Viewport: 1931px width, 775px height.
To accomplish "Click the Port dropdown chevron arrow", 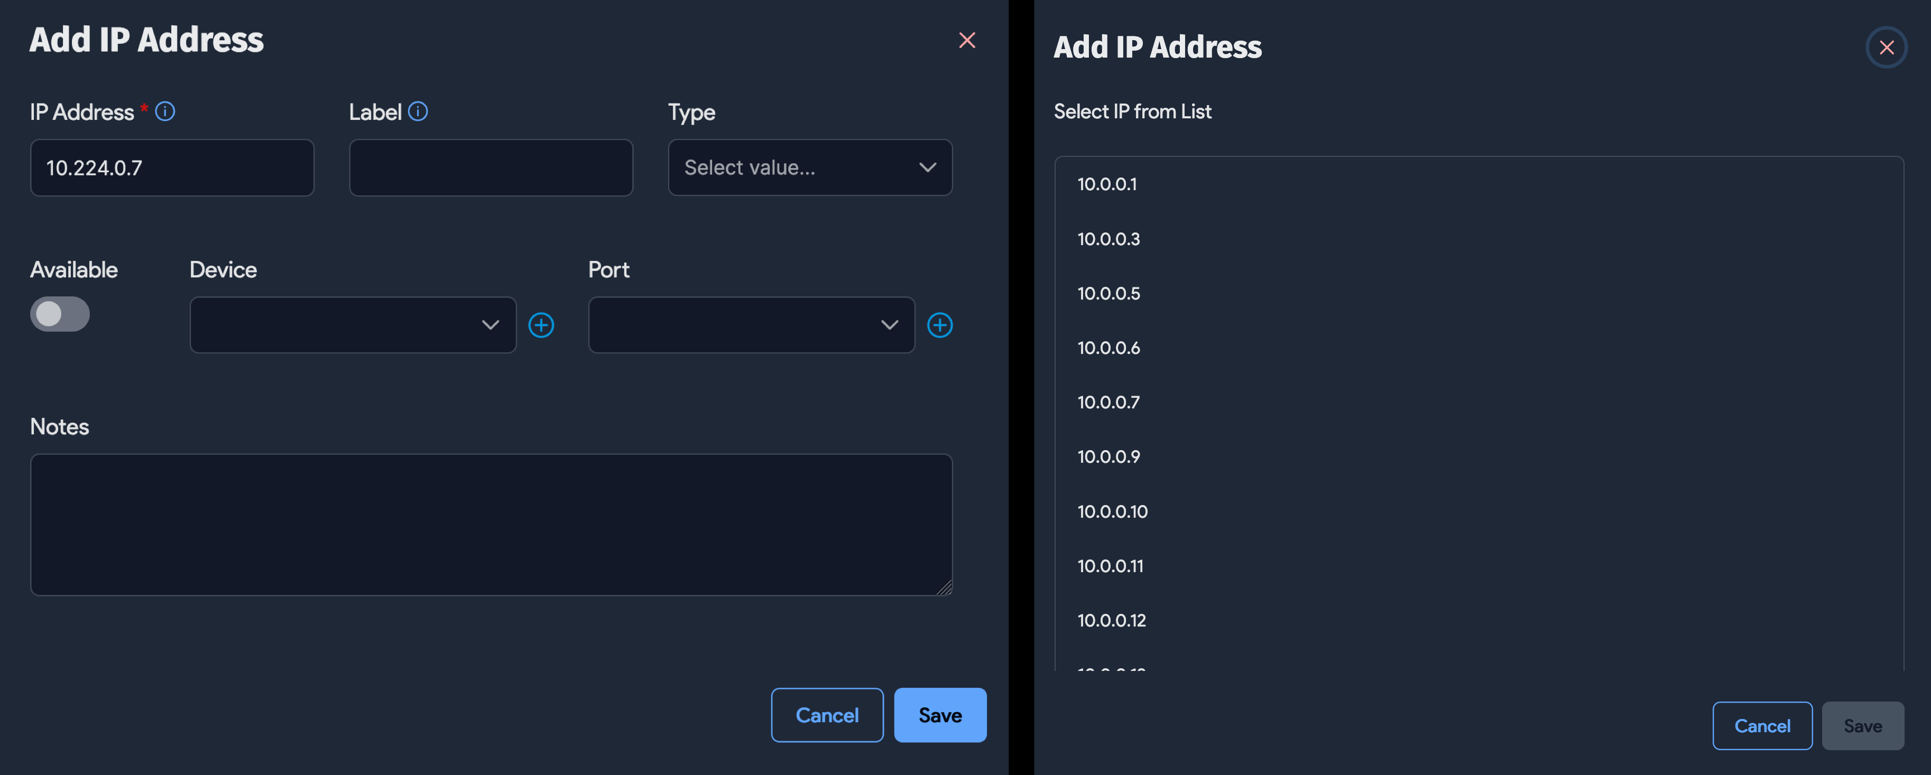I will [x=889, y=324].
